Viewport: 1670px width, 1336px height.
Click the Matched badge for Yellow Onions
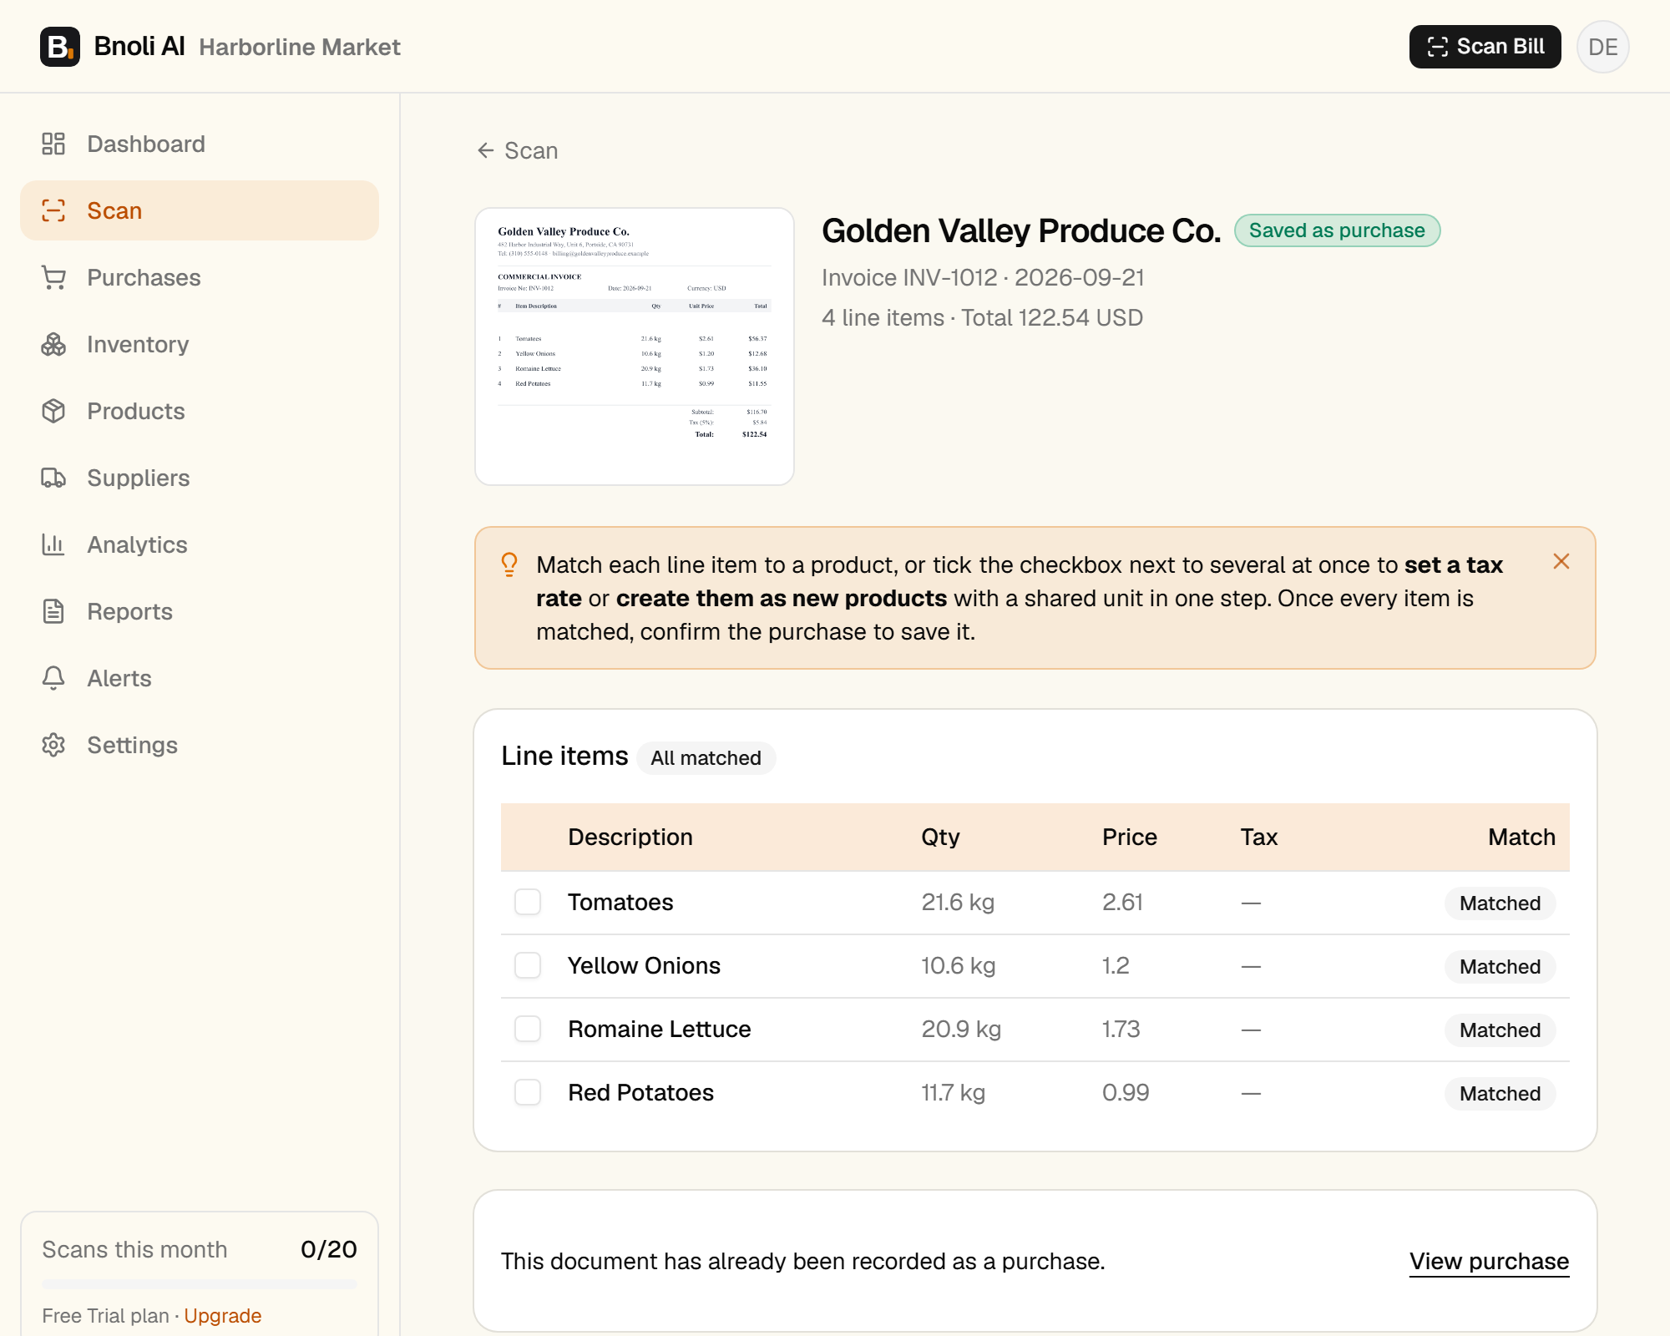coord(1500,967)
